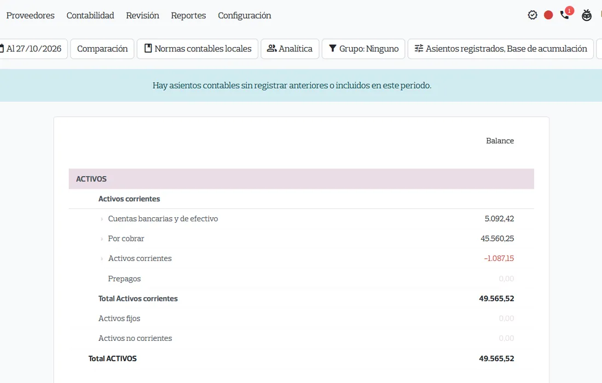
Task: Open the phone calls icon with notification
Action: pyautogui.click(x=565, y=14)
